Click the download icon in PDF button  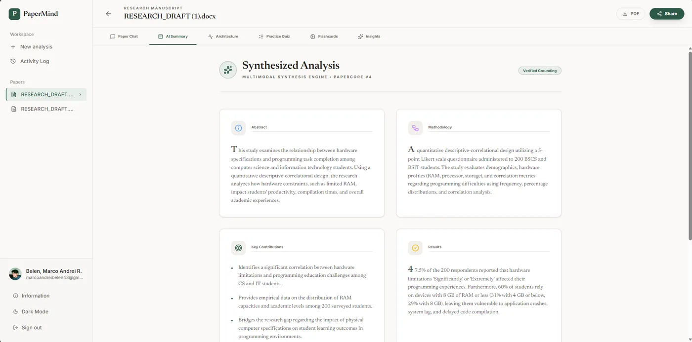tap(625, 14)
